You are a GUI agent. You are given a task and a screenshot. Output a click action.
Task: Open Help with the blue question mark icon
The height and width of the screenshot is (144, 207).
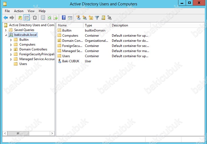point(64,18)
